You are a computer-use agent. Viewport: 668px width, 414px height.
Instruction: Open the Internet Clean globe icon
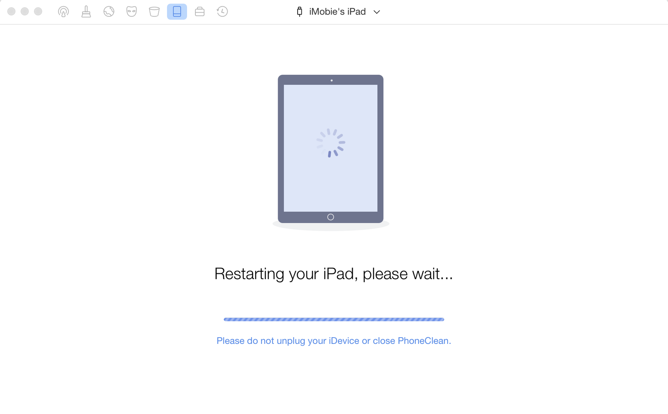pyautogui.click(x=109, y=12)
